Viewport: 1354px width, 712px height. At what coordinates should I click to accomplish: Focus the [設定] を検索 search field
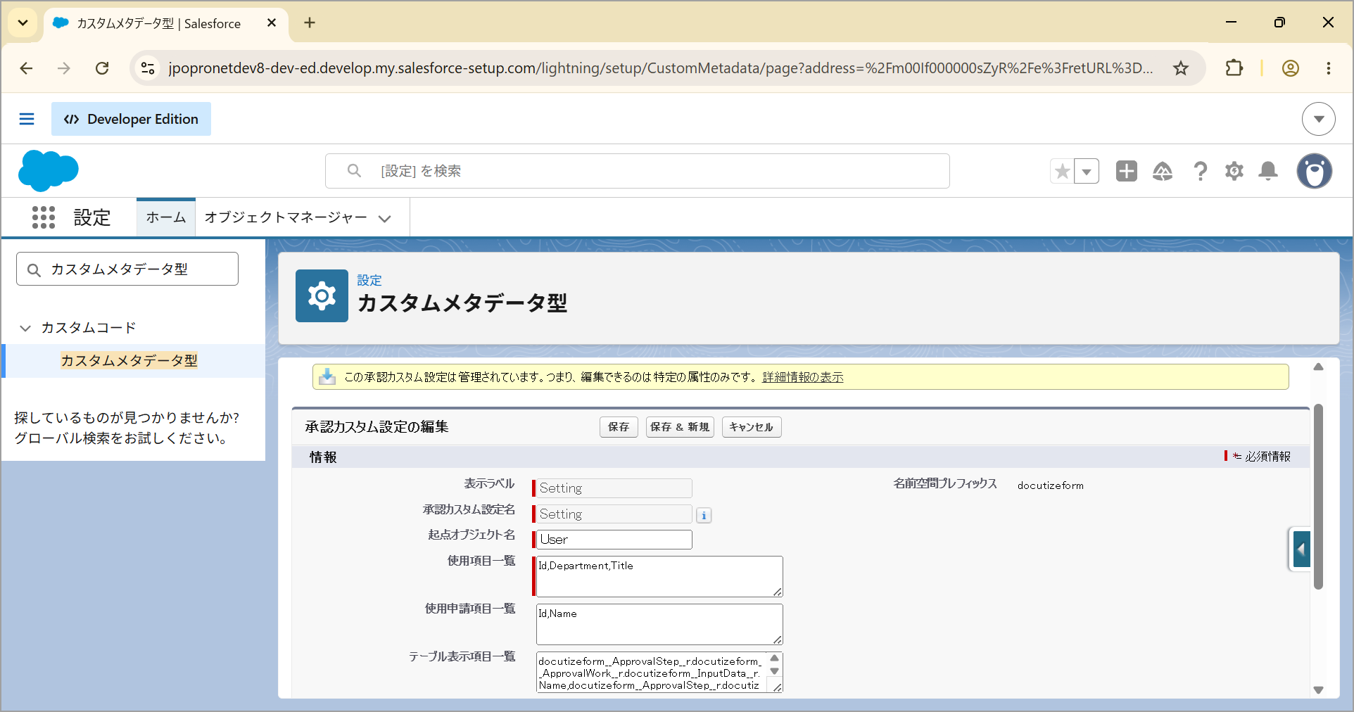tap(638, 171)
